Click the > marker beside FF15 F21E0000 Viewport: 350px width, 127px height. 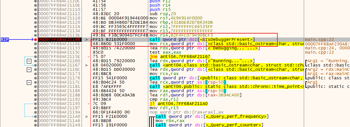tap(87, 116)
